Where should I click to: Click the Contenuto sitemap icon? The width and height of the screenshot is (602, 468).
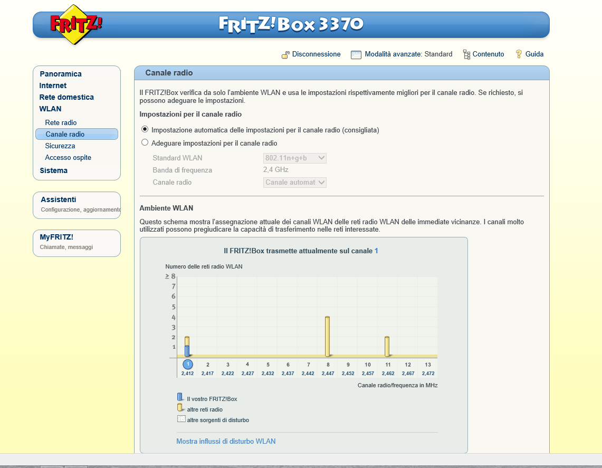466,54
